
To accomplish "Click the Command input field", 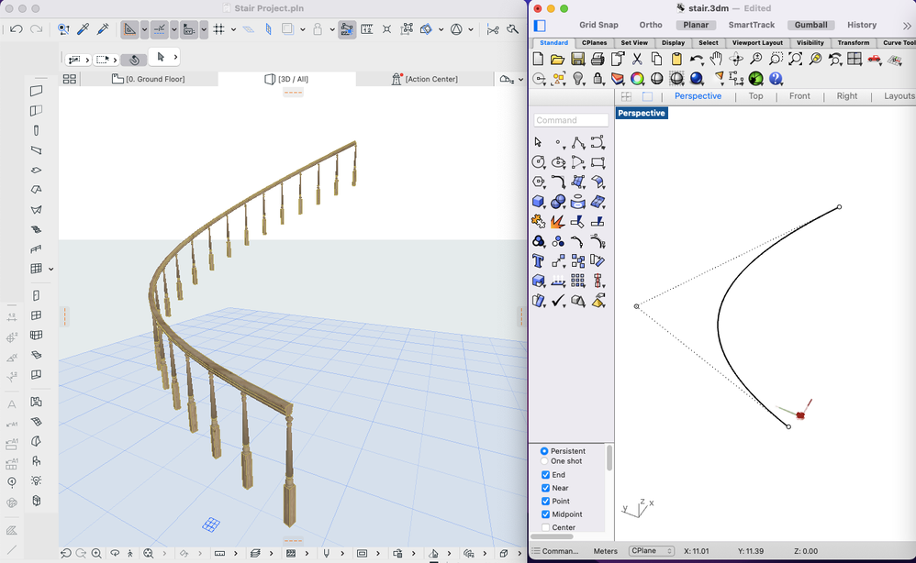I will tap(571, 120).
